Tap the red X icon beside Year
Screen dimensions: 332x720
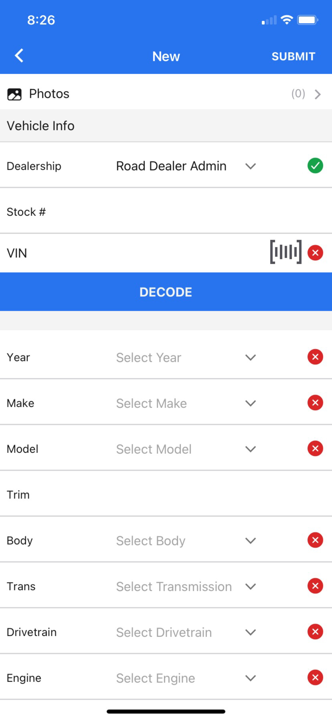[315, 357]
